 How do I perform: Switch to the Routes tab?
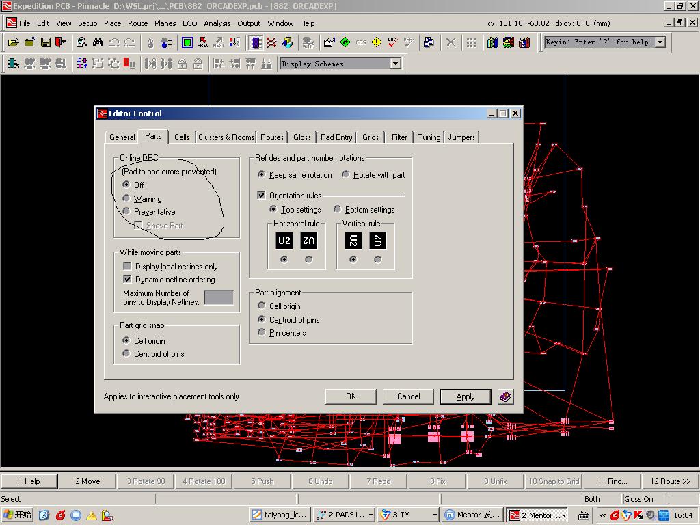272,137
